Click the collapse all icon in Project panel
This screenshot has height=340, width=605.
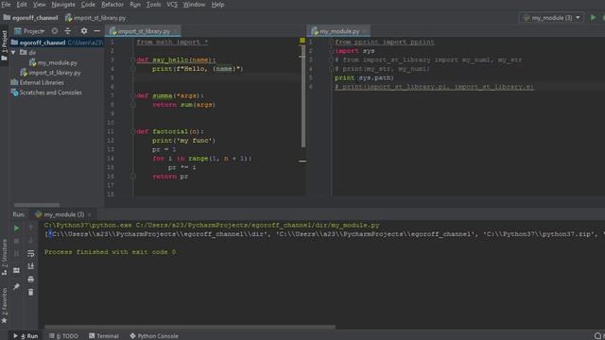68,31
